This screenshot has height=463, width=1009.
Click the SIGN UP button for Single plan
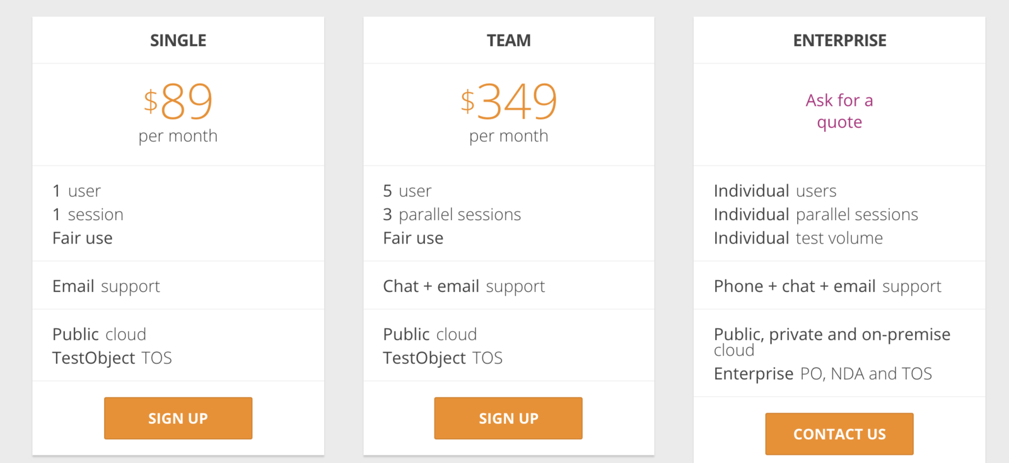pos(178,418)
